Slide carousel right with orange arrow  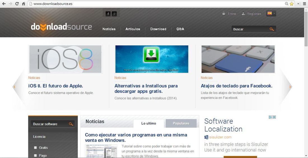[x=290, y=87]
